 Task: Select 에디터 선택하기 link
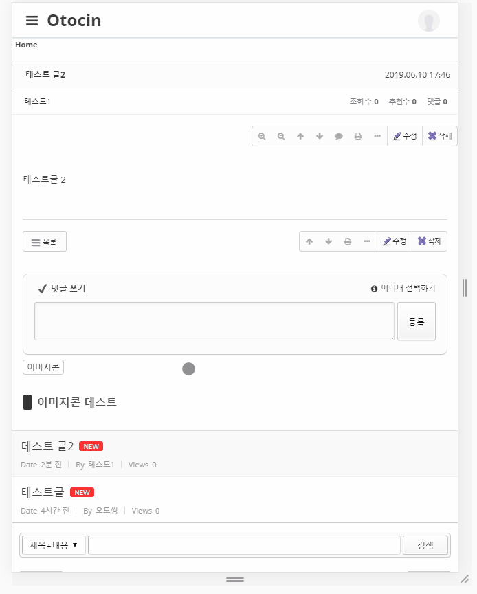tap(408, 288)
